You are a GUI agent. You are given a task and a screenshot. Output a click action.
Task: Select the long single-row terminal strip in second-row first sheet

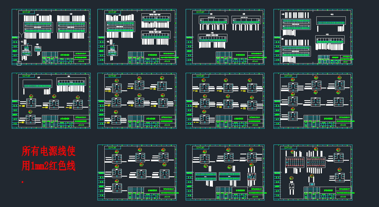point(37,86)
